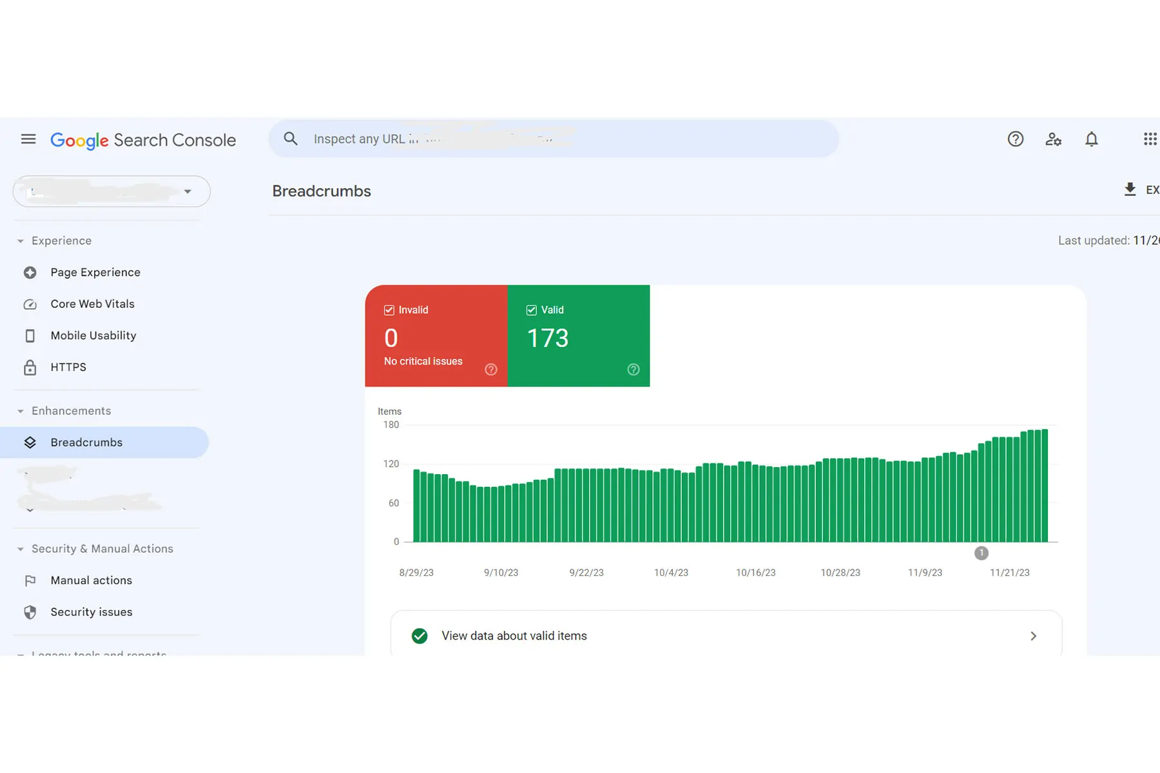Click the Security issues shield icon
The image size is (1160, 773).
tap(30, 612)
